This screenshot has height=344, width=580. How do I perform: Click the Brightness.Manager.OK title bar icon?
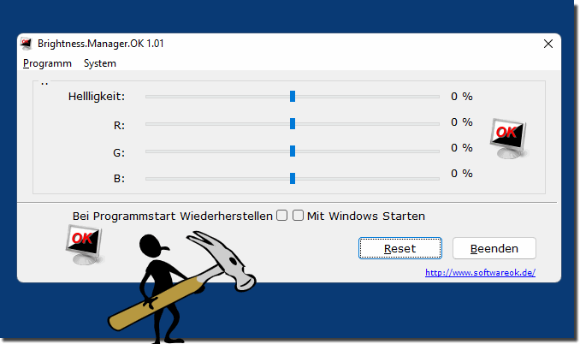pos(27,44)
